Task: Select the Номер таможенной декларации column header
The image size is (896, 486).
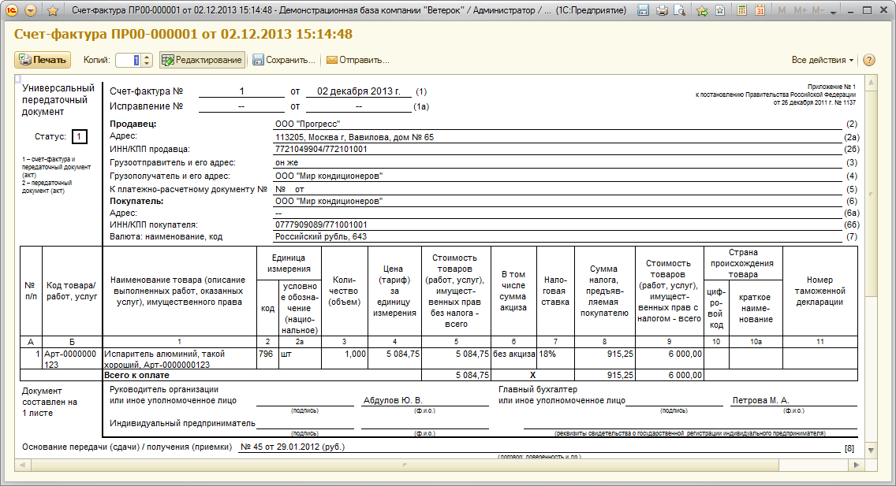Action: point(820,291)
